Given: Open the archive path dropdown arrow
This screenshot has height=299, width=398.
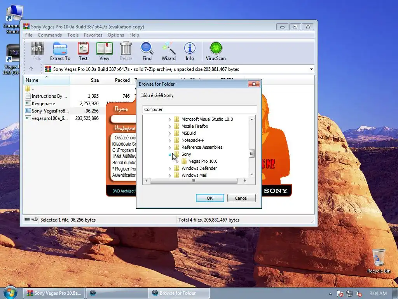Looking at the screenshot, I should coord(311,69).
